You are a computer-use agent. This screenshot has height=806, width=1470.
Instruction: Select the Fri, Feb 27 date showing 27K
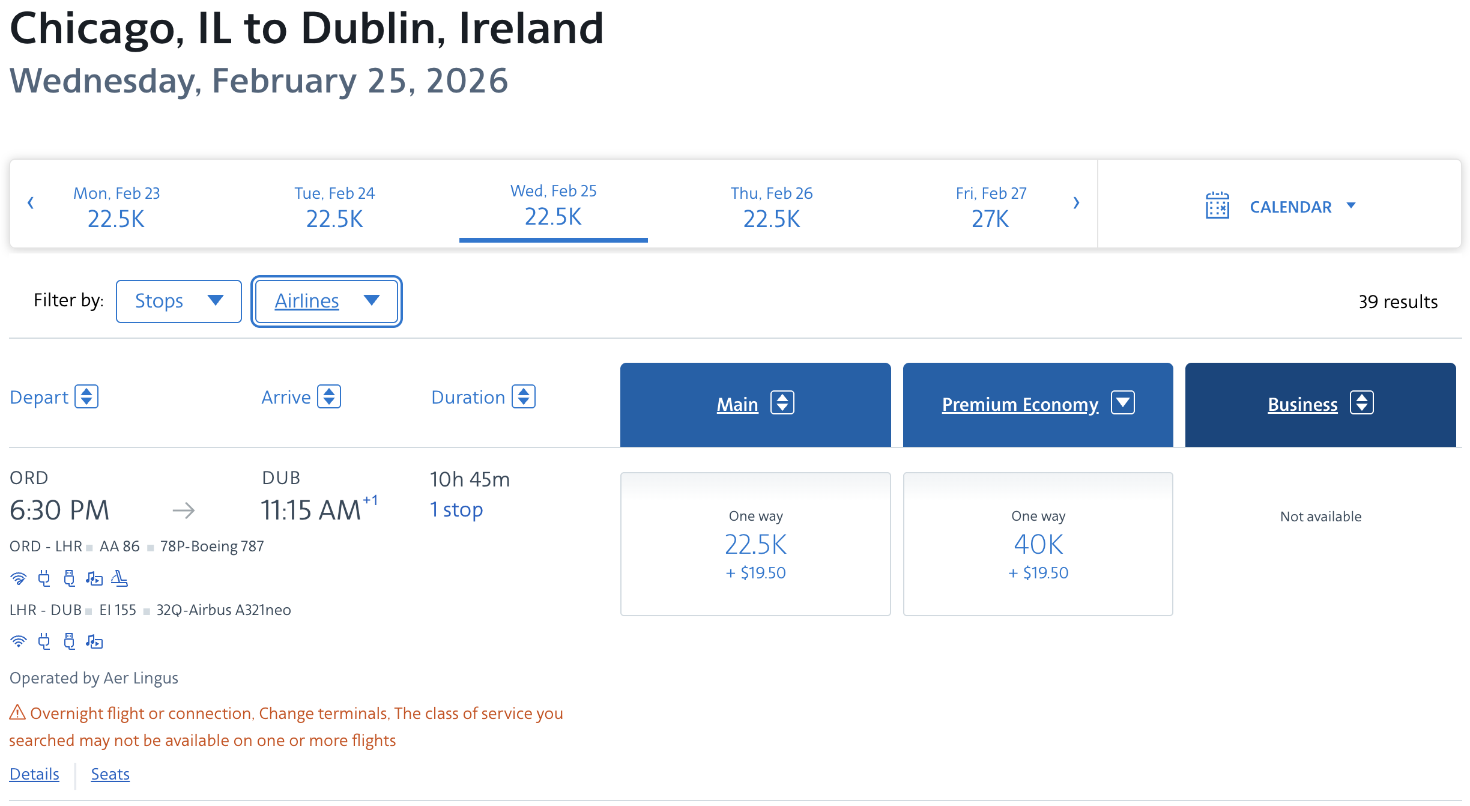coord(990,206)
